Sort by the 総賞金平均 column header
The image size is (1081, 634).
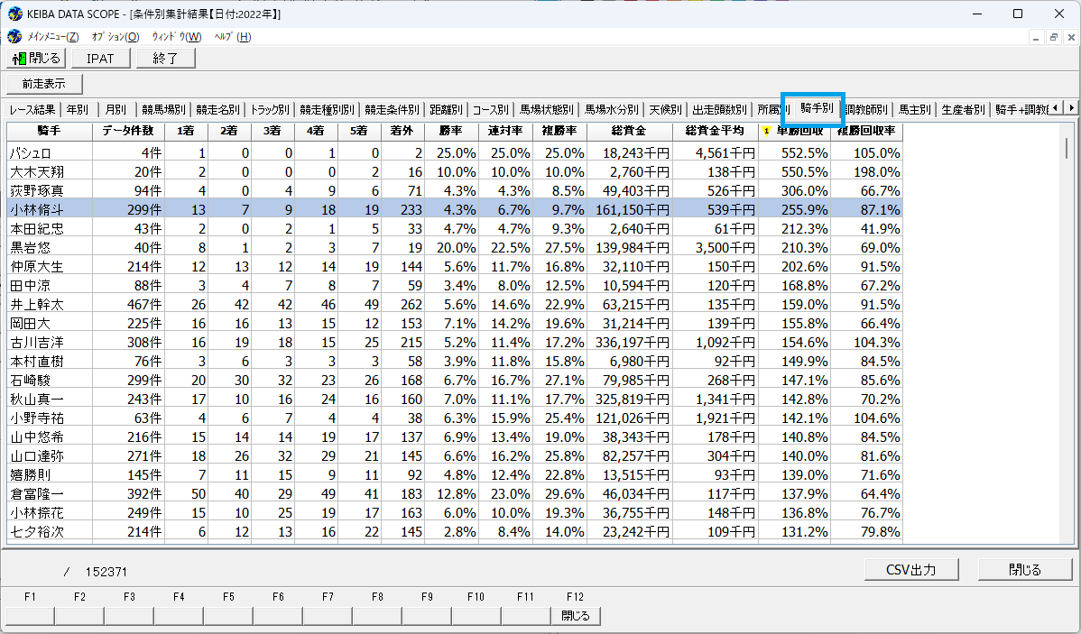pyautogui.click(x=715, y=130)
